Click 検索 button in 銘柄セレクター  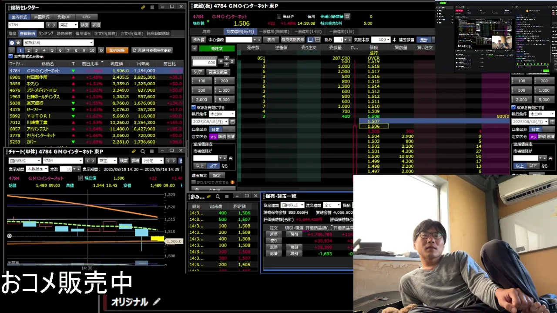(x=84, y=25)
